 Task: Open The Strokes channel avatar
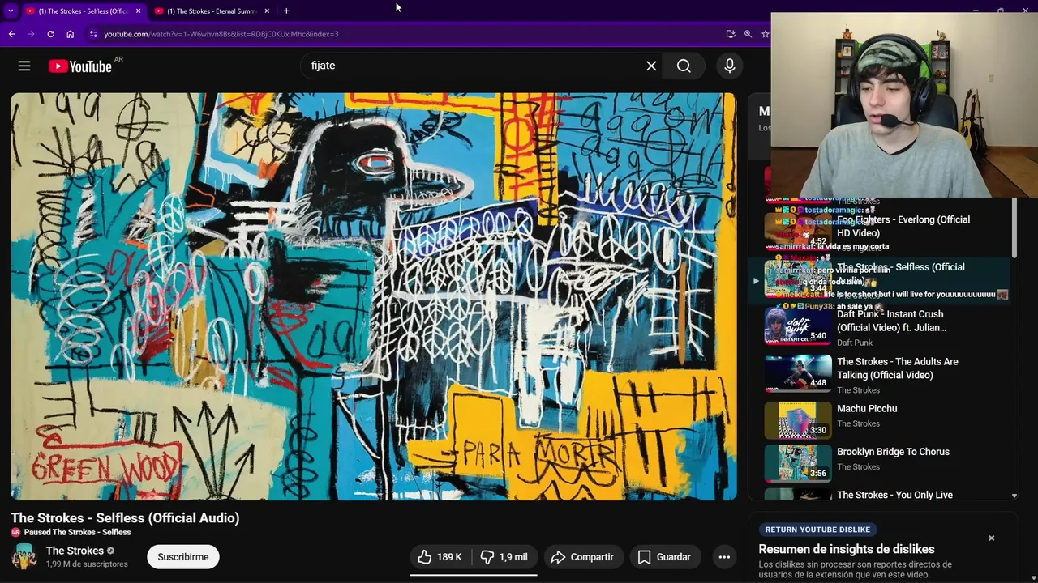(x=24, y=557)
